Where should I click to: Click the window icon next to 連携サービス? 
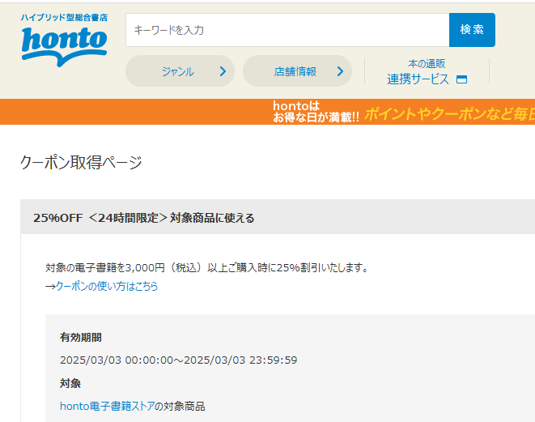click(461, 79)
